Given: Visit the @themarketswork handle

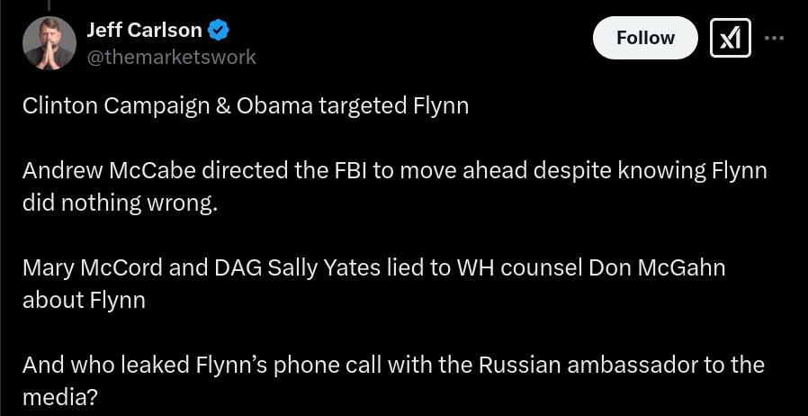Looking at the screenshot, I should (171, 57).
